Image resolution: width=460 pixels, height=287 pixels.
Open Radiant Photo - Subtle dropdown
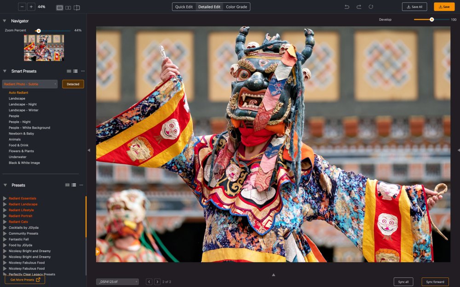coord(30,84)
